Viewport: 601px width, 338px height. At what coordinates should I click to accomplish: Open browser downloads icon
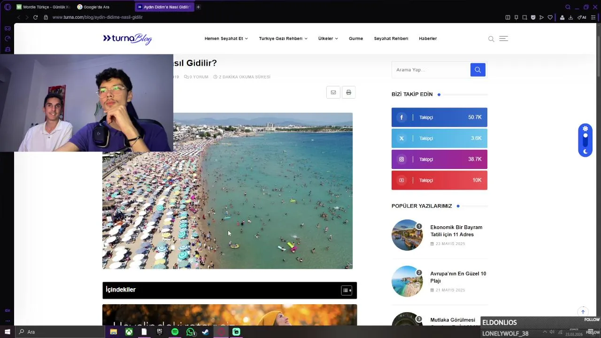pos(570,17)
